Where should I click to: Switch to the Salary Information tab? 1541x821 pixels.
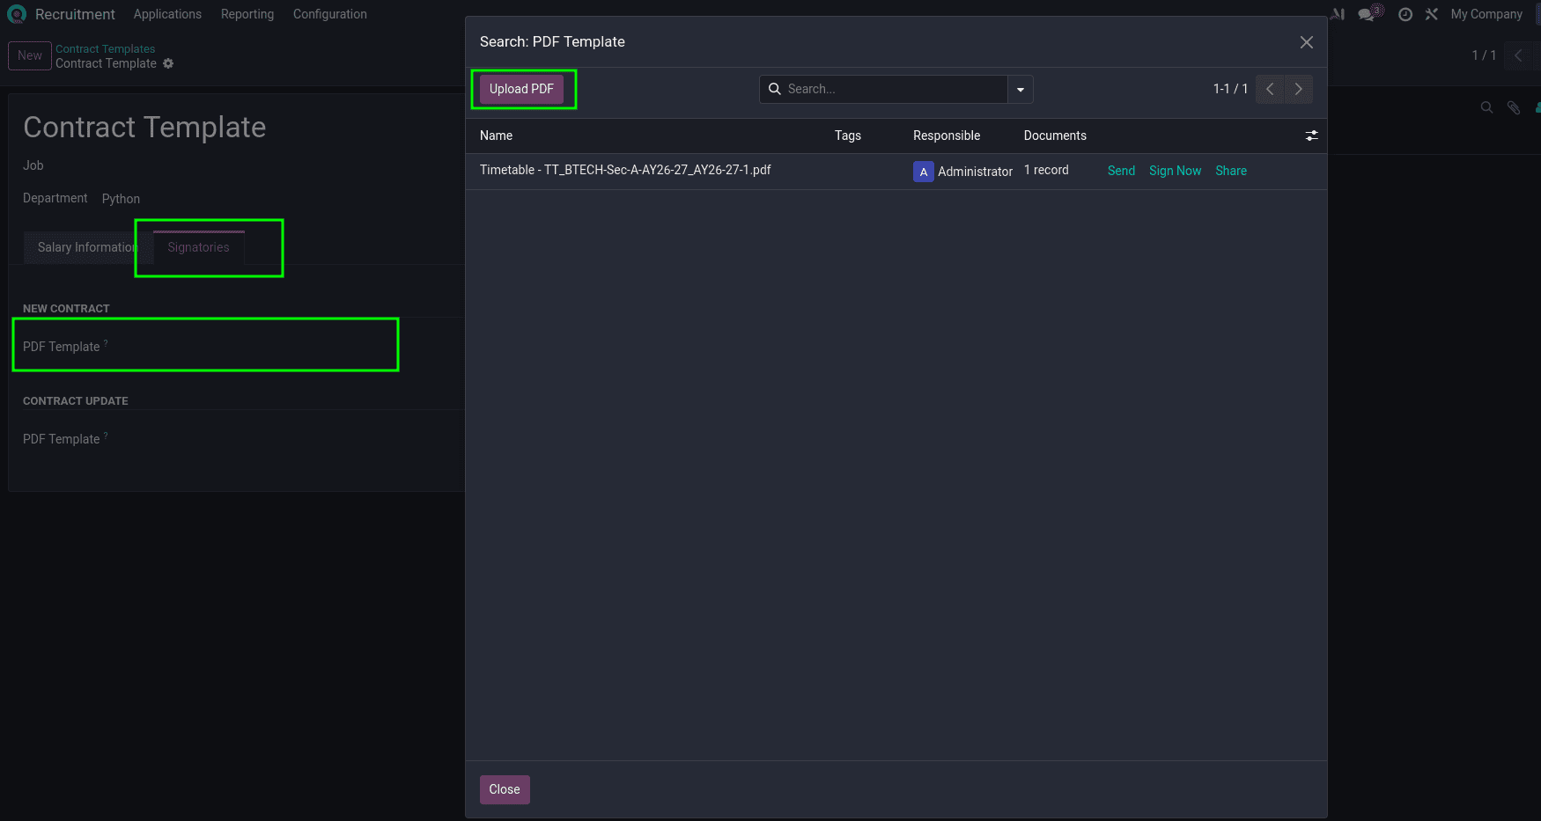(87, 247)
